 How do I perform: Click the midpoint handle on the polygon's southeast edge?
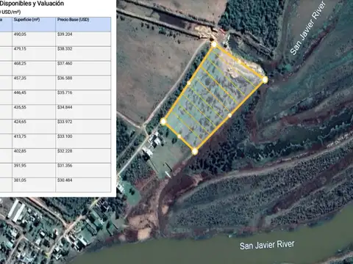coord(229,115)
